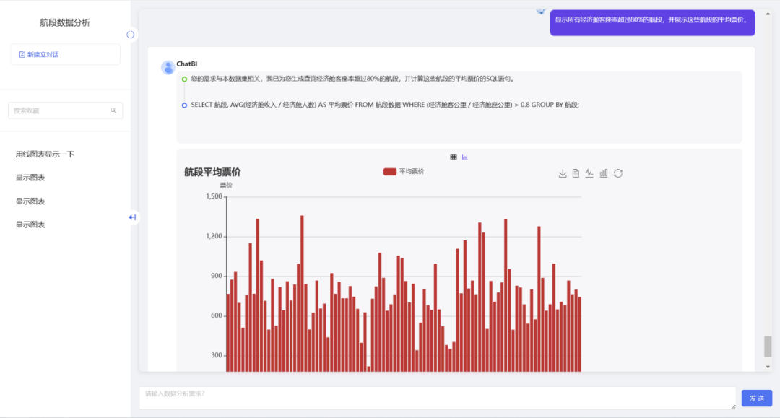Click the chart restore refresh icon
This screenshot has height=418, width=780.
(618, 173)
